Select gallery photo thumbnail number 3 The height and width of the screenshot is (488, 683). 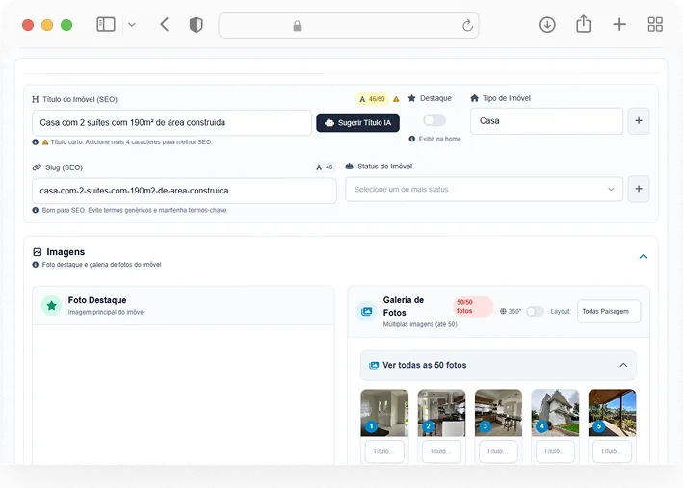pyautogui.click(x=498, y=413)
